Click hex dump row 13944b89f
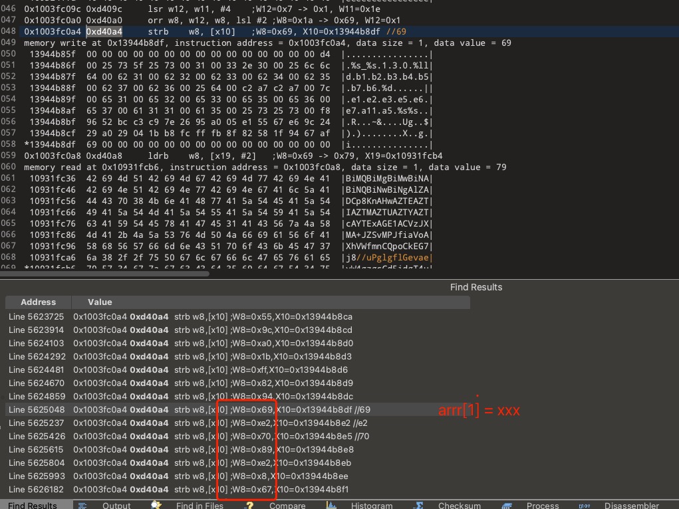This screenshot has height=509, width=679. 231,100
